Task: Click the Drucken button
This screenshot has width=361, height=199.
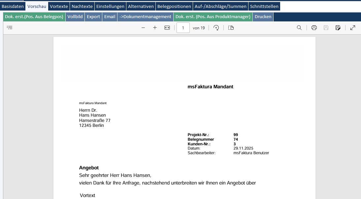Action: [x=263, y=17]
